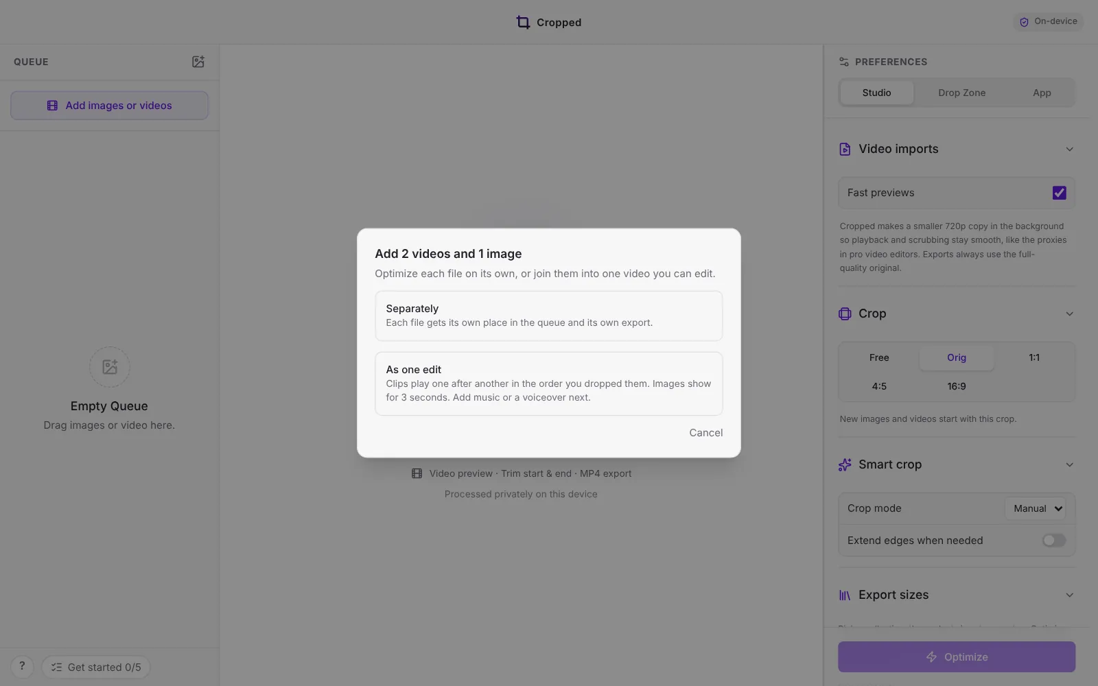Collapse the Smart crop section chevron
The height and width of the screenshot is (686, 1098).
point(1069,464)
